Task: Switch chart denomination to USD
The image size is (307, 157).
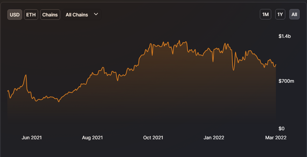Action: coord(15,15)
